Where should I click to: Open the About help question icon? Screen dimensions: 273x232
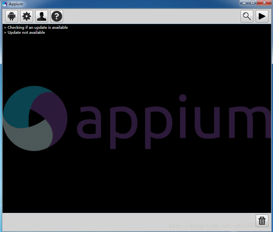pos(57,16)
